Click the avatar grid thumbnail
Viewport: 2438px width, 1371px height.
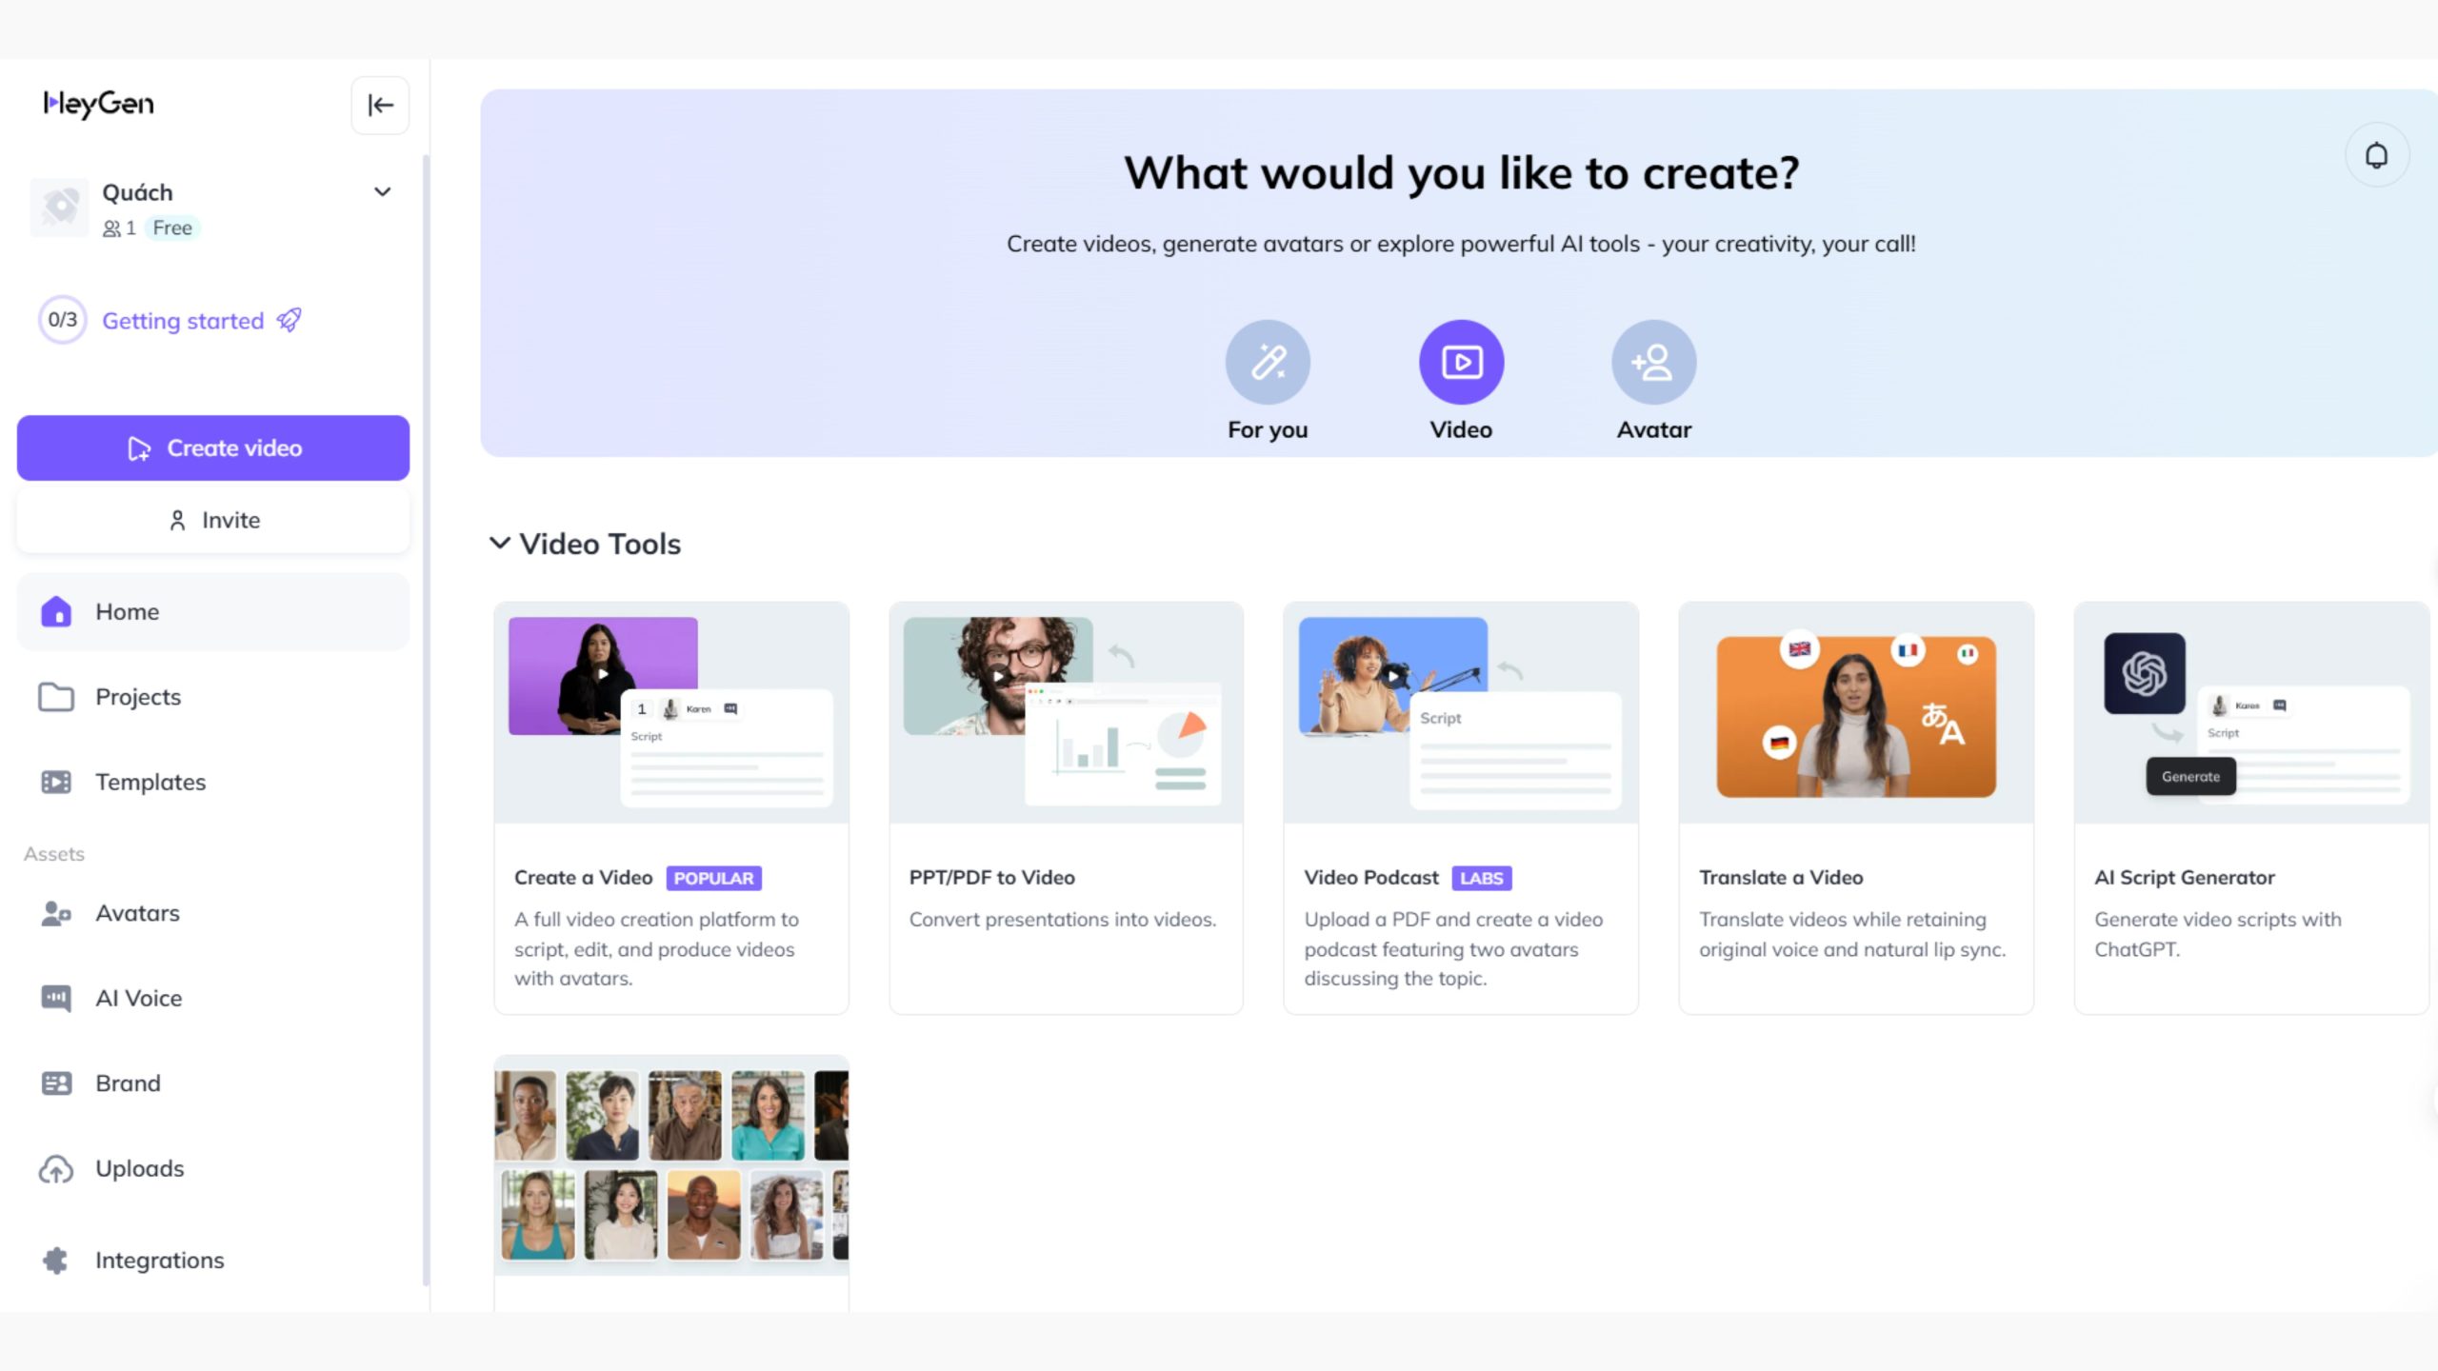pyautogui.click(x=669, y=1165)
